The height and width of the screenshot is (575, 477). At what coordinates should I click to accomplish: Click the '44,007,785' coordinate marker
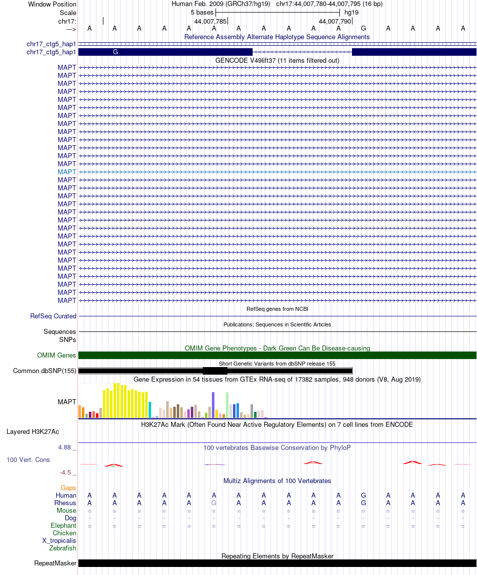pos(210,21)
